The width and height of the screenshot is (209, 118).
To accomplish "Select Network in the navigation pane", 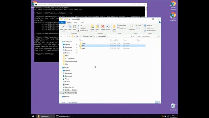I will click(x=67, y=97).
